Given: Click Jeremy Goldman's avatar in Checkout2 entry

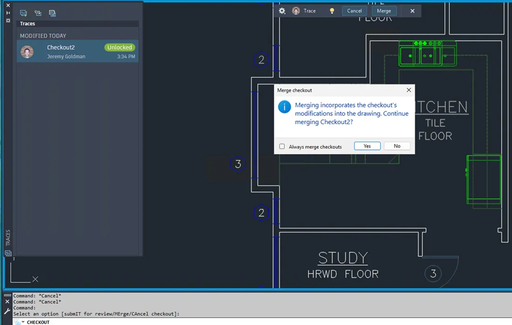Looking at the screenshot, I should point(27,52).
